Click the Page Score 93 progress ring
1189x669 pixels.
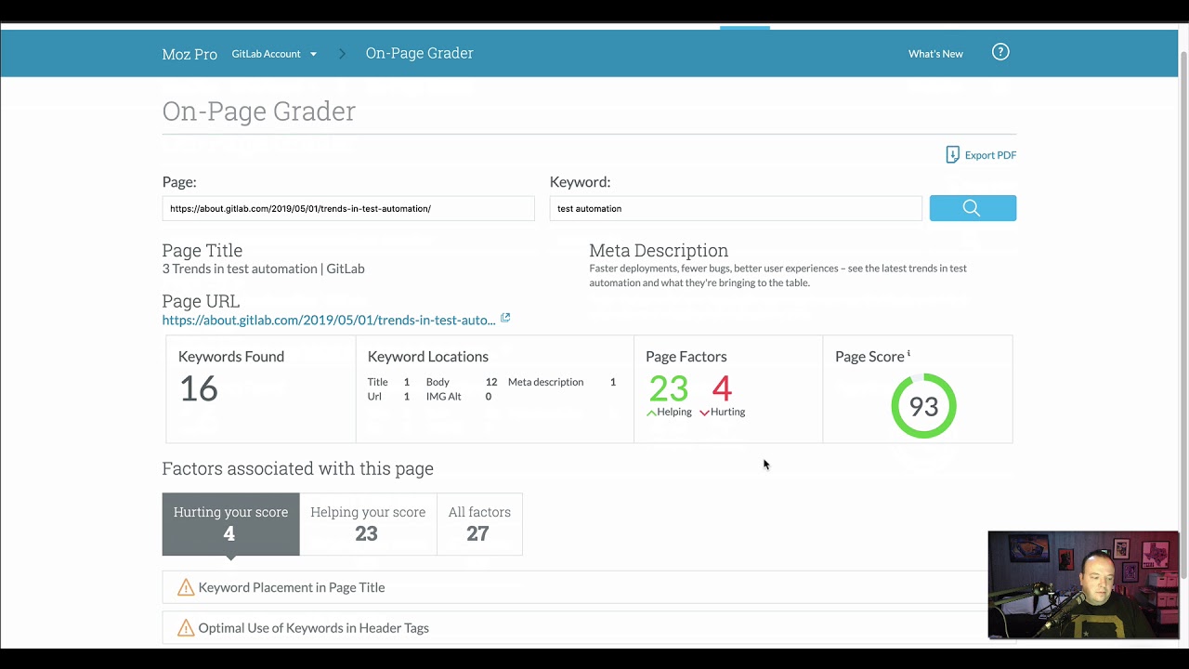click(922, 406)
